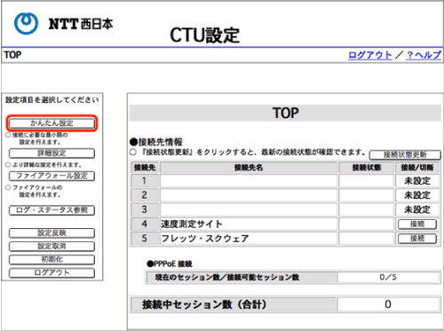The height and width of the screenshot is (331, 444).
Task: Click 接続 for フレッツ・スクウェア
Action: (x=417, y=239)
